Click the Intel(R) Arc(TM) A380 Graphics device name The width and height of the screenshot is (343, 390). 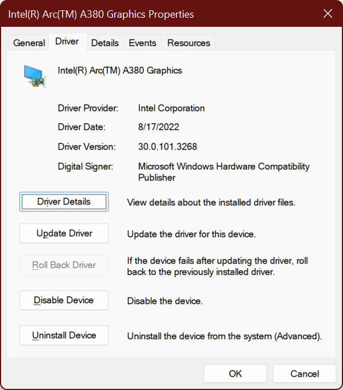(x=120, y=71)
